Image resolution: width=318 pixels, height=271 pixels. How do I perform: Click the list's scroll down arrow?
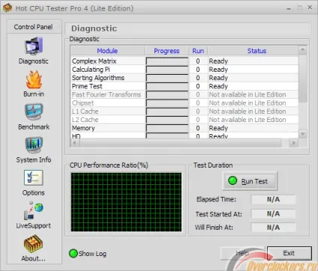[x=303, y=134]
